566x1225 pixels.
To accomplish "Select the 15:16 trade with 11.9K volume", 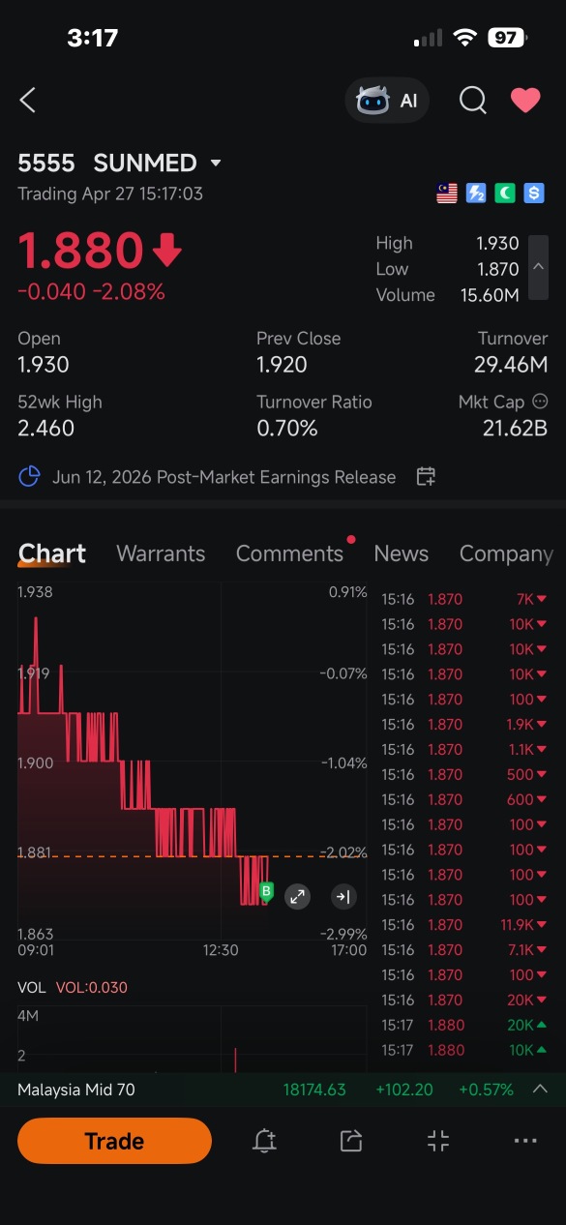I will pos(464,925).
